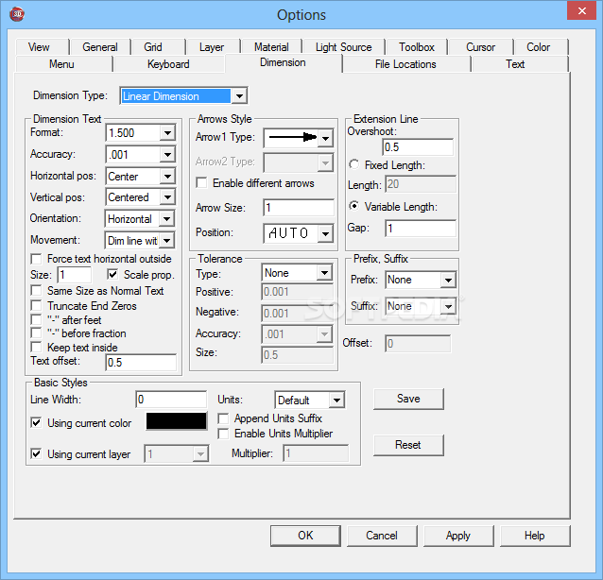
Task: Enable Keep text inside
Action: (36, 348)
